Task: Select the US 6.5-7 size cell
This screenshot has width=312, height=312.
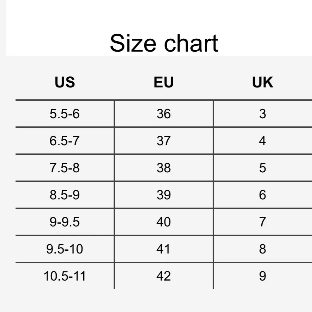Action: click(65, 141)
